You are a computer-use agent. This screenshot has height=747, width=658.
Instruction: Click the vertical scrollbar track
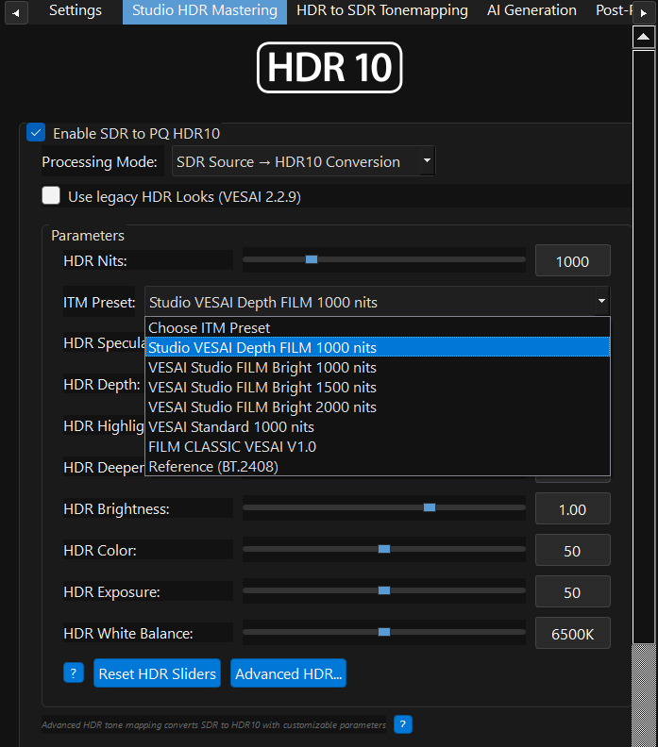pyautogui.click(x=643, y=695)
